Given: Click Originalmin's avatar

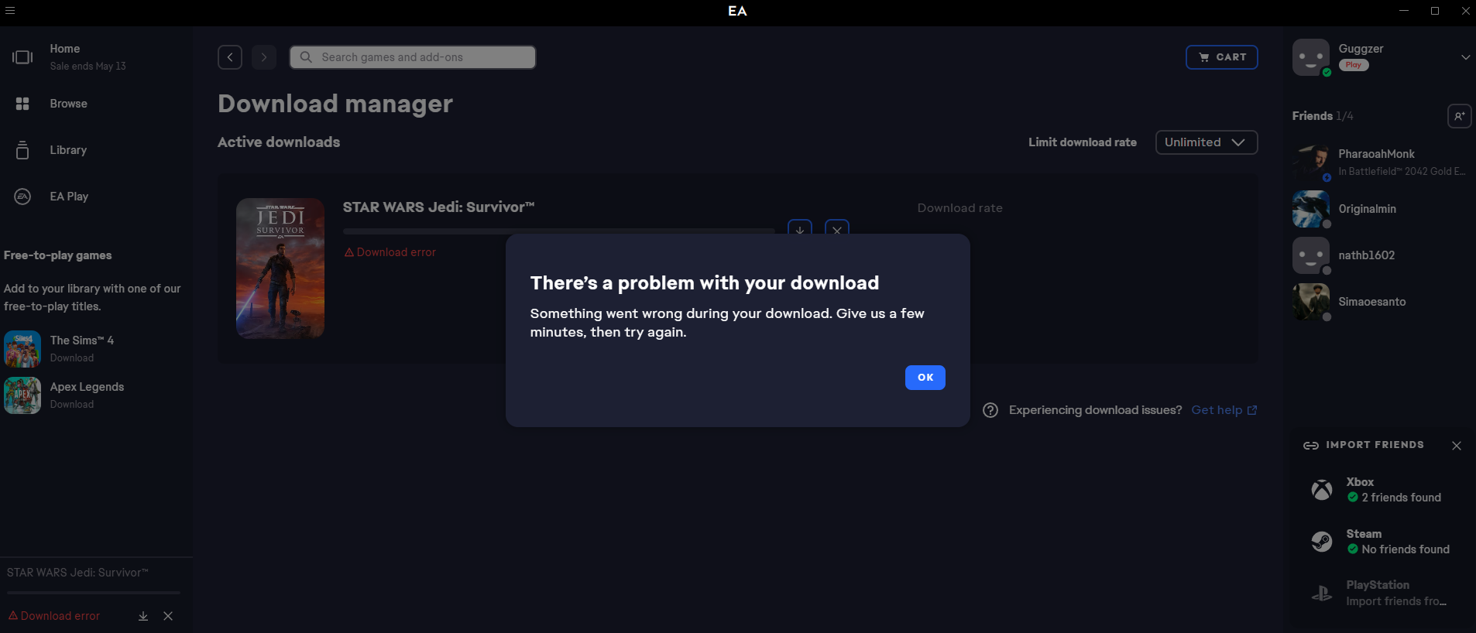Looking at the screenshot, I should point(1311,209).
